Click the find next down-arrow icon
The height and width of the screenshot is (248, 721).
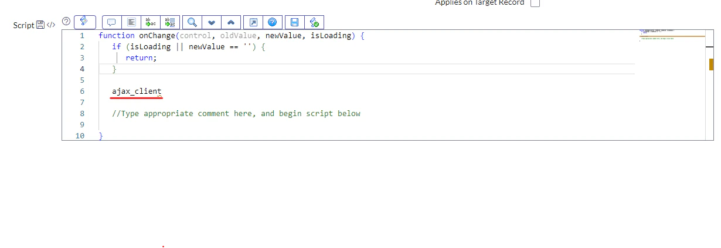(x=211, y=22)
